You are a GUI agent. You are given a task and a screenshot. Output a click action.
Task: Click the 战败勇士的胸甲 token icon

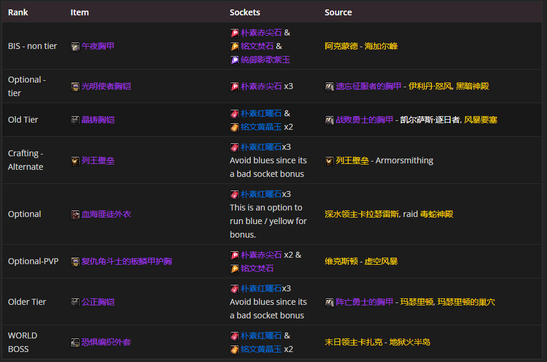point(329,120)
